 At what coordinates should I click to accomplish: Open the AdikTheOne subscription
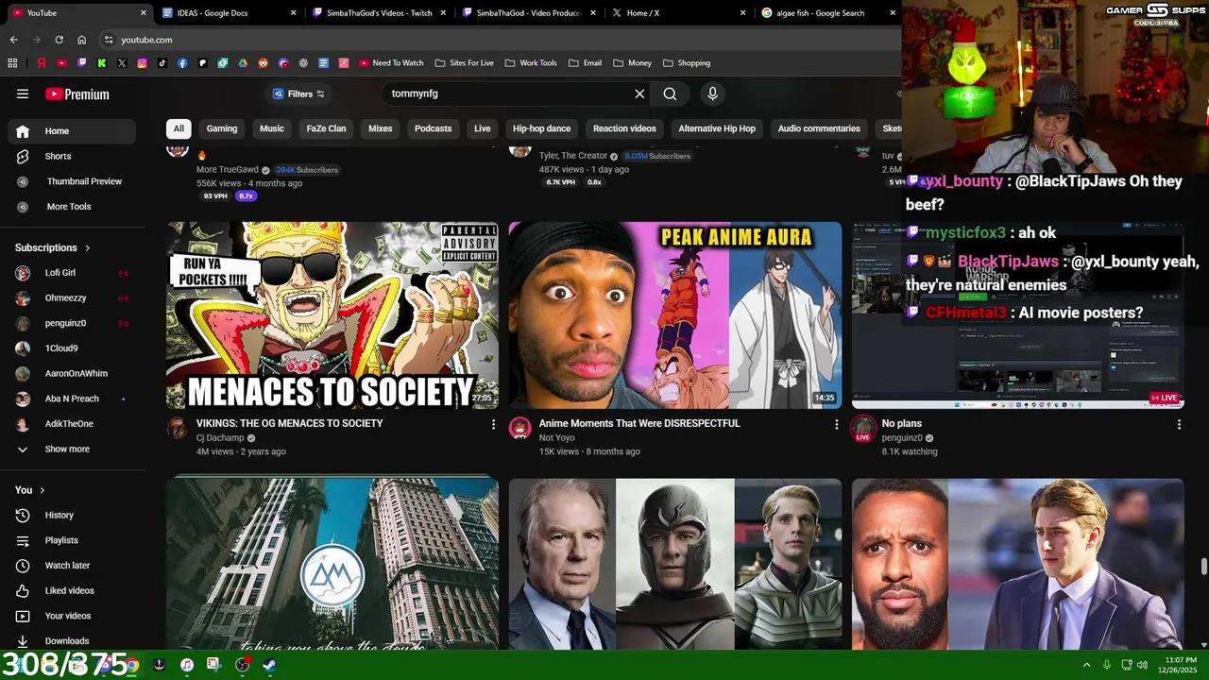[x=72, y=424]
